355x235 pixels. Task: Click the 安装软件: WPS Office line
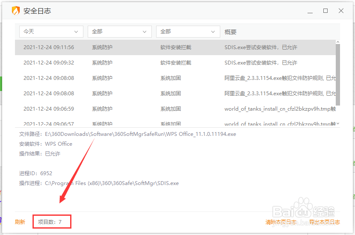point(45,144)
